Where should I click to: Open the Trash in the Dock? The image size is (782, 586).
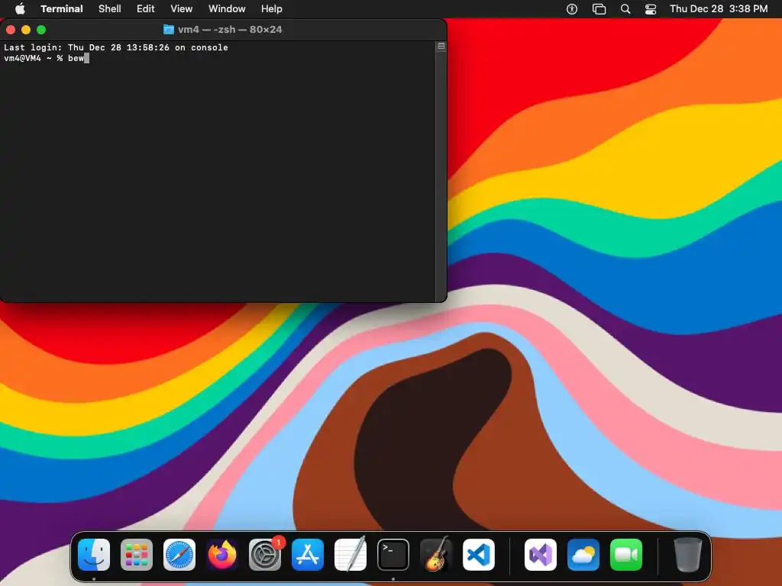(688, 555)
